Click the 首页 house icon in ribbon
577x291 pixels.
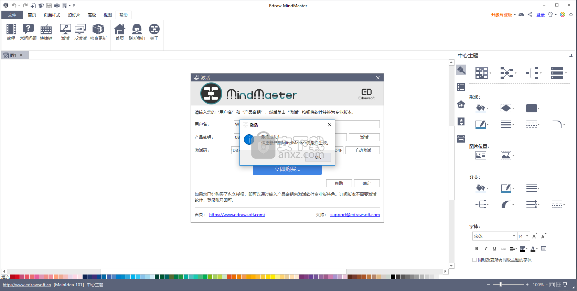pos(120,32)
